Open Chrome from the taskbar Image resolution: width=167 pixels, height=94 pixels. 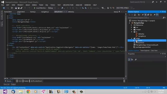pos(28,92)
